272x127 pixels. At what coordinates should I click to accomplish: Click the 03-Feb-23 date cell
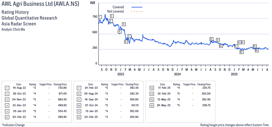click(x=19, y=117)
